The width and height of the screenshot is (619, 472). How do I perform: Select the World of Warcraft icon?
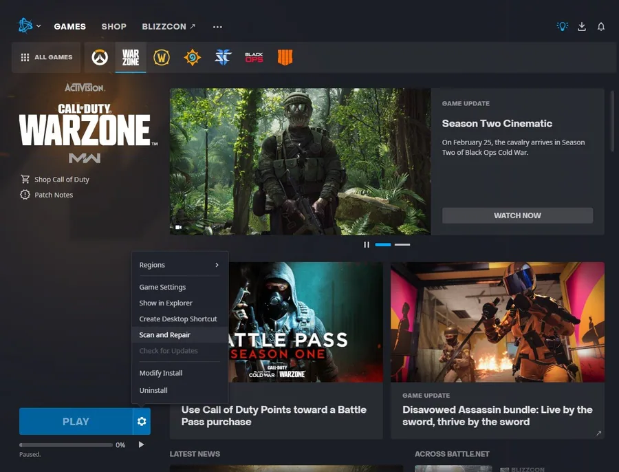(162, 58)
